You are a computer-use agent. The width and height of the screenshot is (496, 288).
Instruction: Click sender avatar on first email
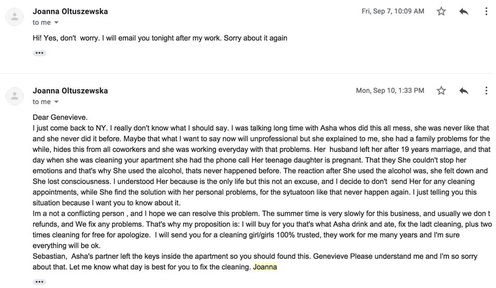coord(14,17)
